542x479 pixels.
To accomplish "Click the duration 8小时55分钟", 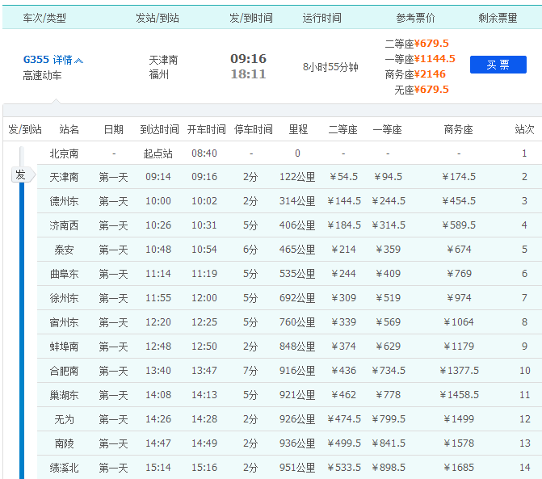I will (x=330, y=67).
